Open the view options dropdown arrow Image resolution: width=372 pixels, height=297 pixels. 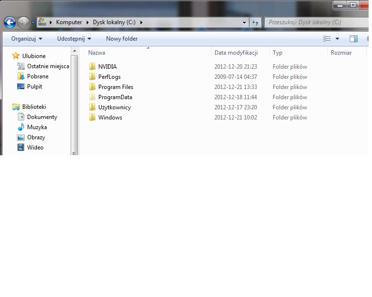[337, 39]
